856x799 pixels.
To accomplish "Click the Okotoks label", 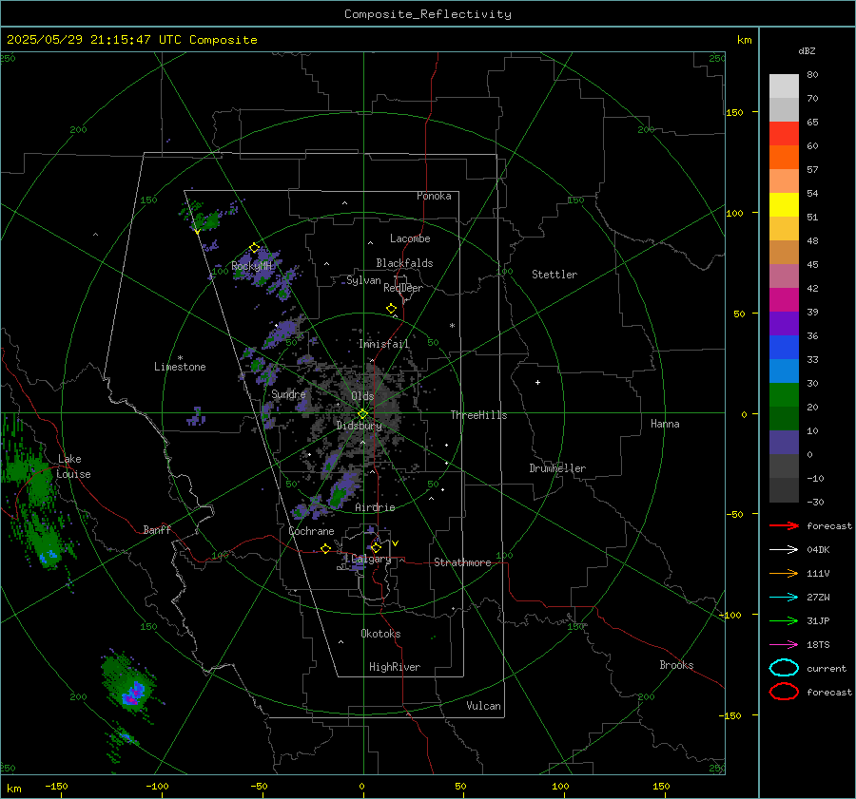I will click(380, 634).
